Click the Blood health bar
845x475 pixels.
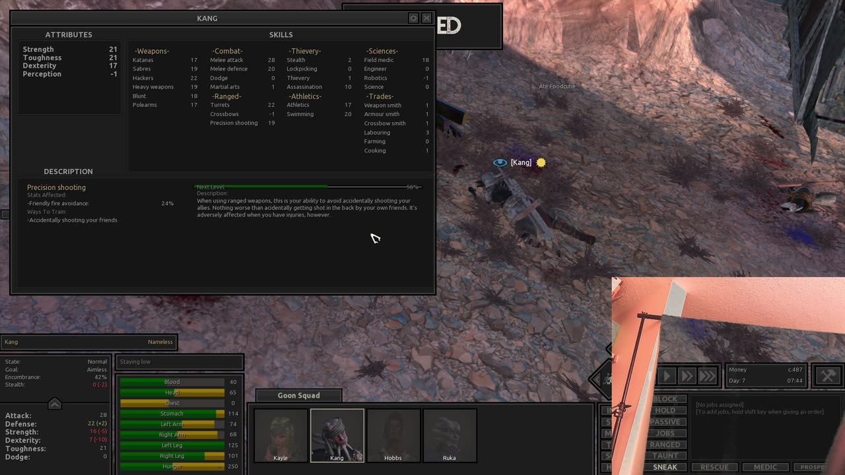172,382
